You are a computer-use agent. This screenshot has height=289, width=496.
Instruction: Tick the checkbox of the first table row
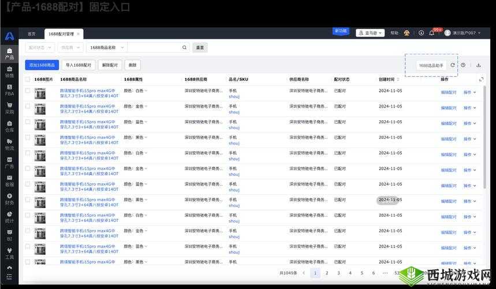pyautogui.click(x=28, y=91)
